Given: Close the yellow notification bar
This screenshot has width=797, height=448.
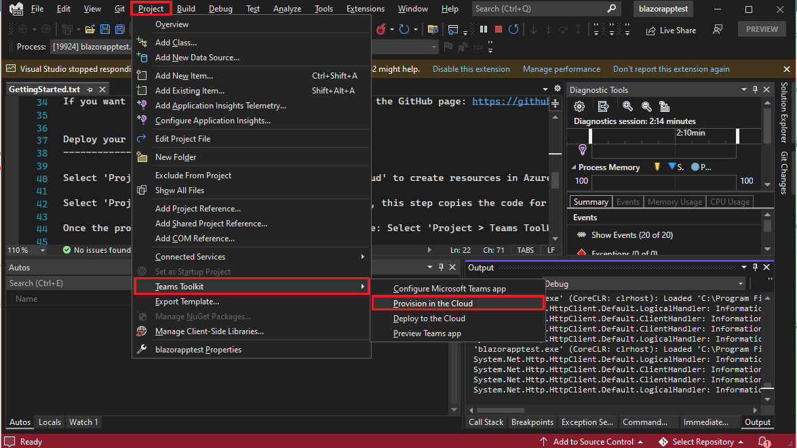Looking at the screenshot, I should [786, 69].
